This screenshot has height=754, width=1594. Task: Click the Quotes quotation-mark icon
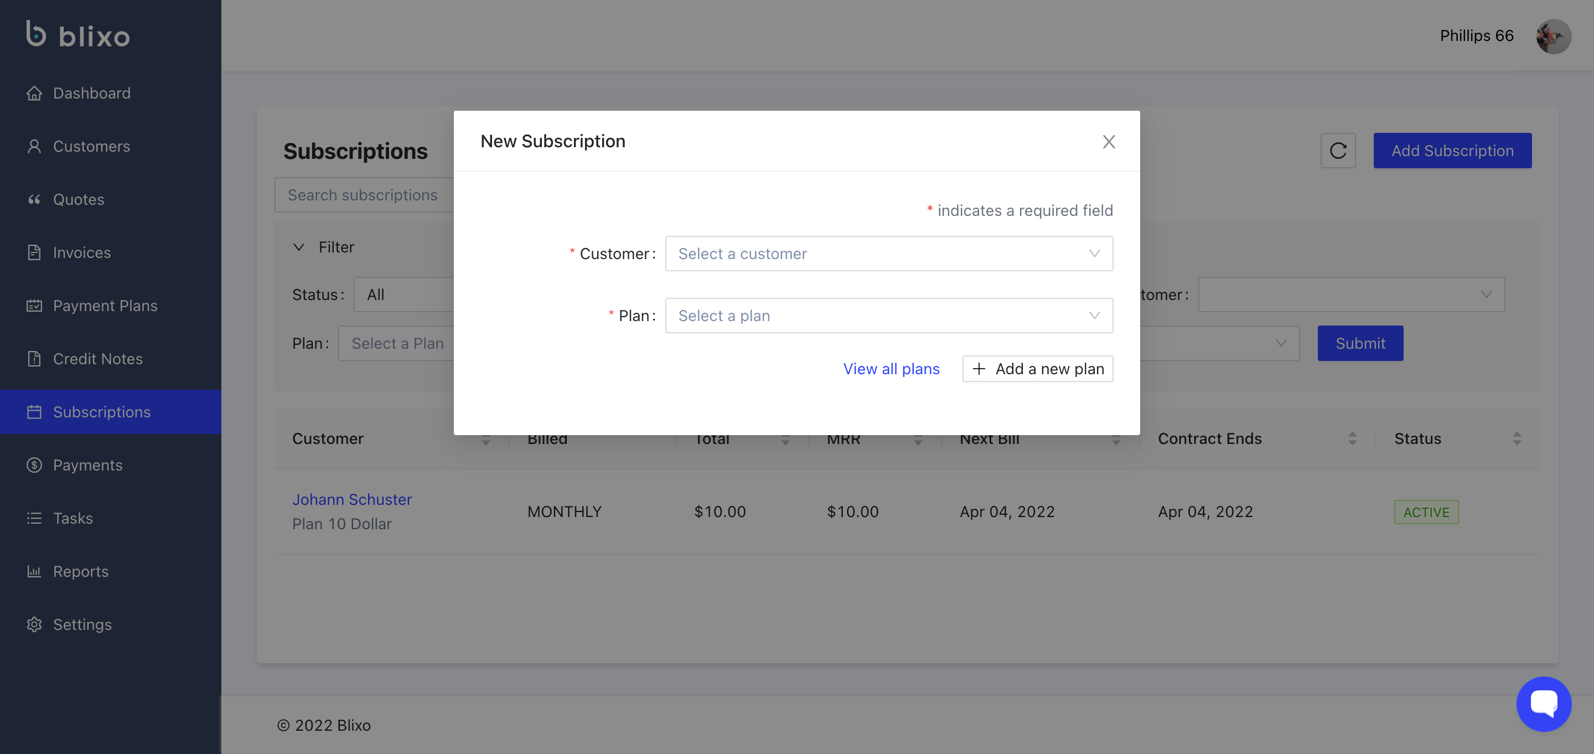tap(34, 199)
